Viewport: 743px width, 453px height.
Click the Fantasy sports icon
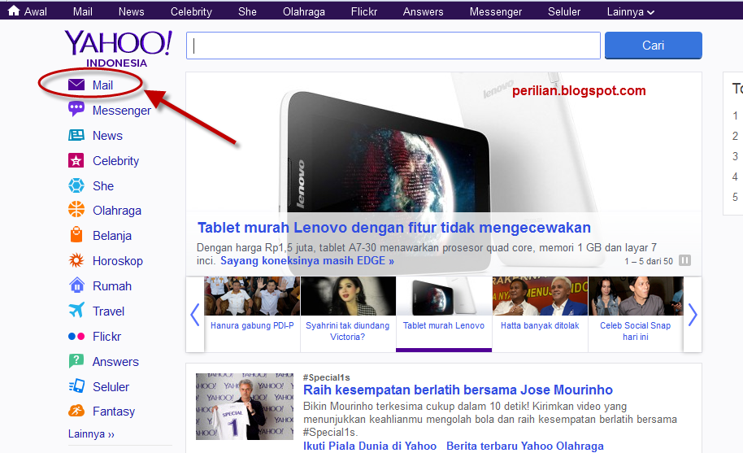[x=76, y=411]
